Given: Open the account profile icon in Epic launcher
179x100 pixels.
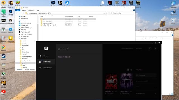Looking at the screenshot, I should 156,49.
